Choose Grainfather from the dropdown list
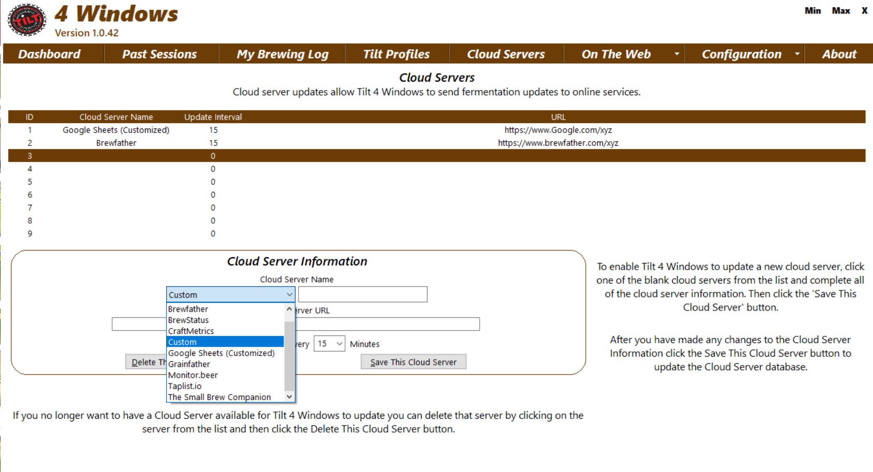This screenshot has height=472, width=873. [x=225, y=364]
